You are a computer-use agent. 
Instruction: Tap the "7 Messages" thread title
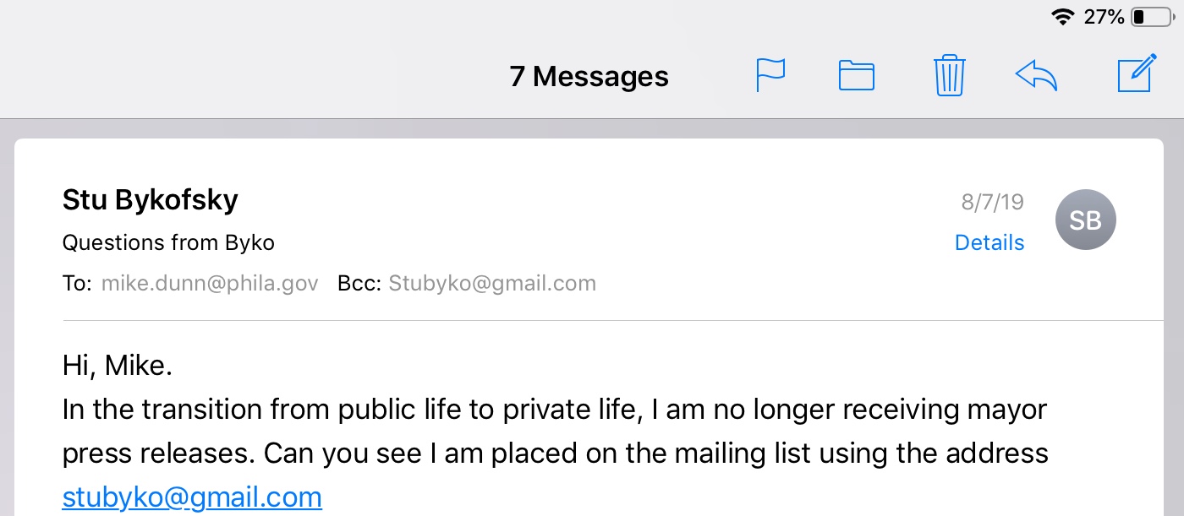(589, 77)
